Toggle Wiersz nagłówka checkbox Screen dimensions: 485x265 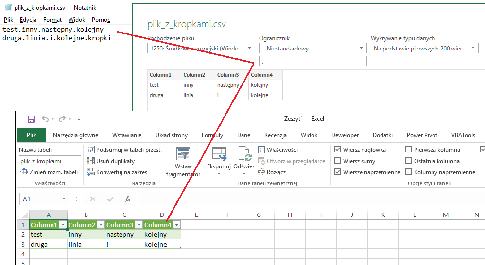pyautogui.click(x=337, y=149)
